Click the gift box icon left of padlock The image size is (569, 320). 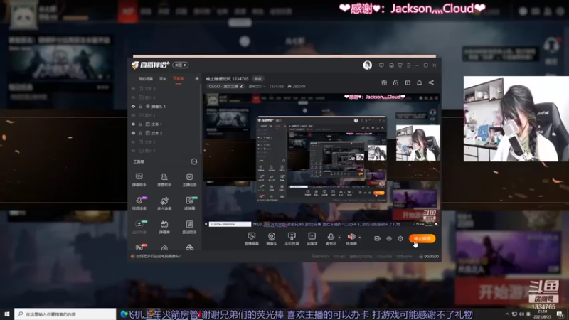coord(384,82)
